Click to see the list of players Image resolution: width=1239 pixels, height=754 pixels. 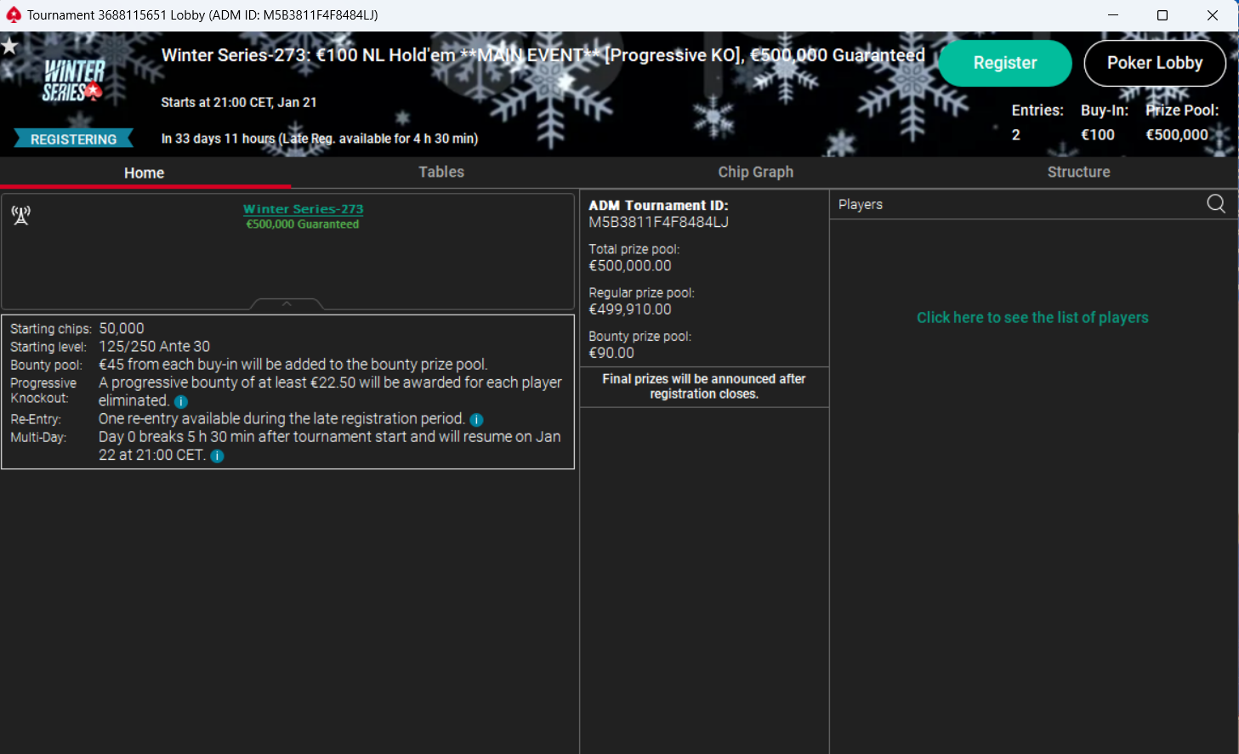[x=1032, y=318]
